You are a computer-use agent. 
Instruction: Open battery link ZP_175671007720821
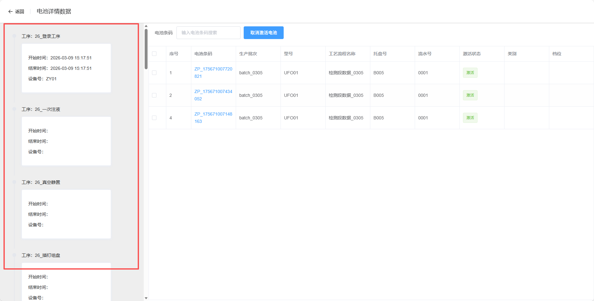[213, 73]
